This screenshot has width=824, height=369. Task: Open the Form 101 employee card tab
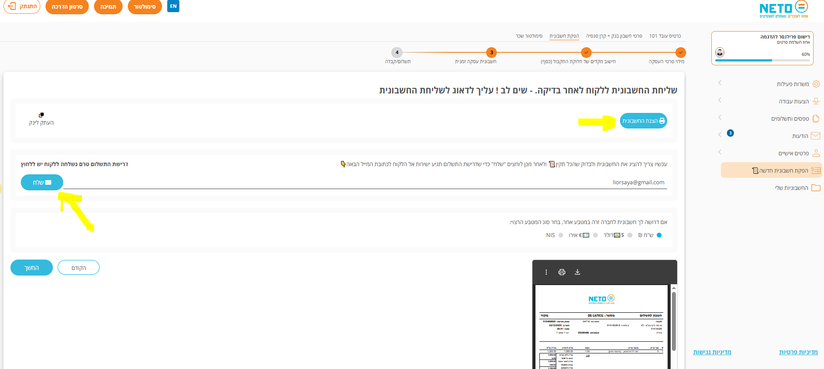coord(665,36)
